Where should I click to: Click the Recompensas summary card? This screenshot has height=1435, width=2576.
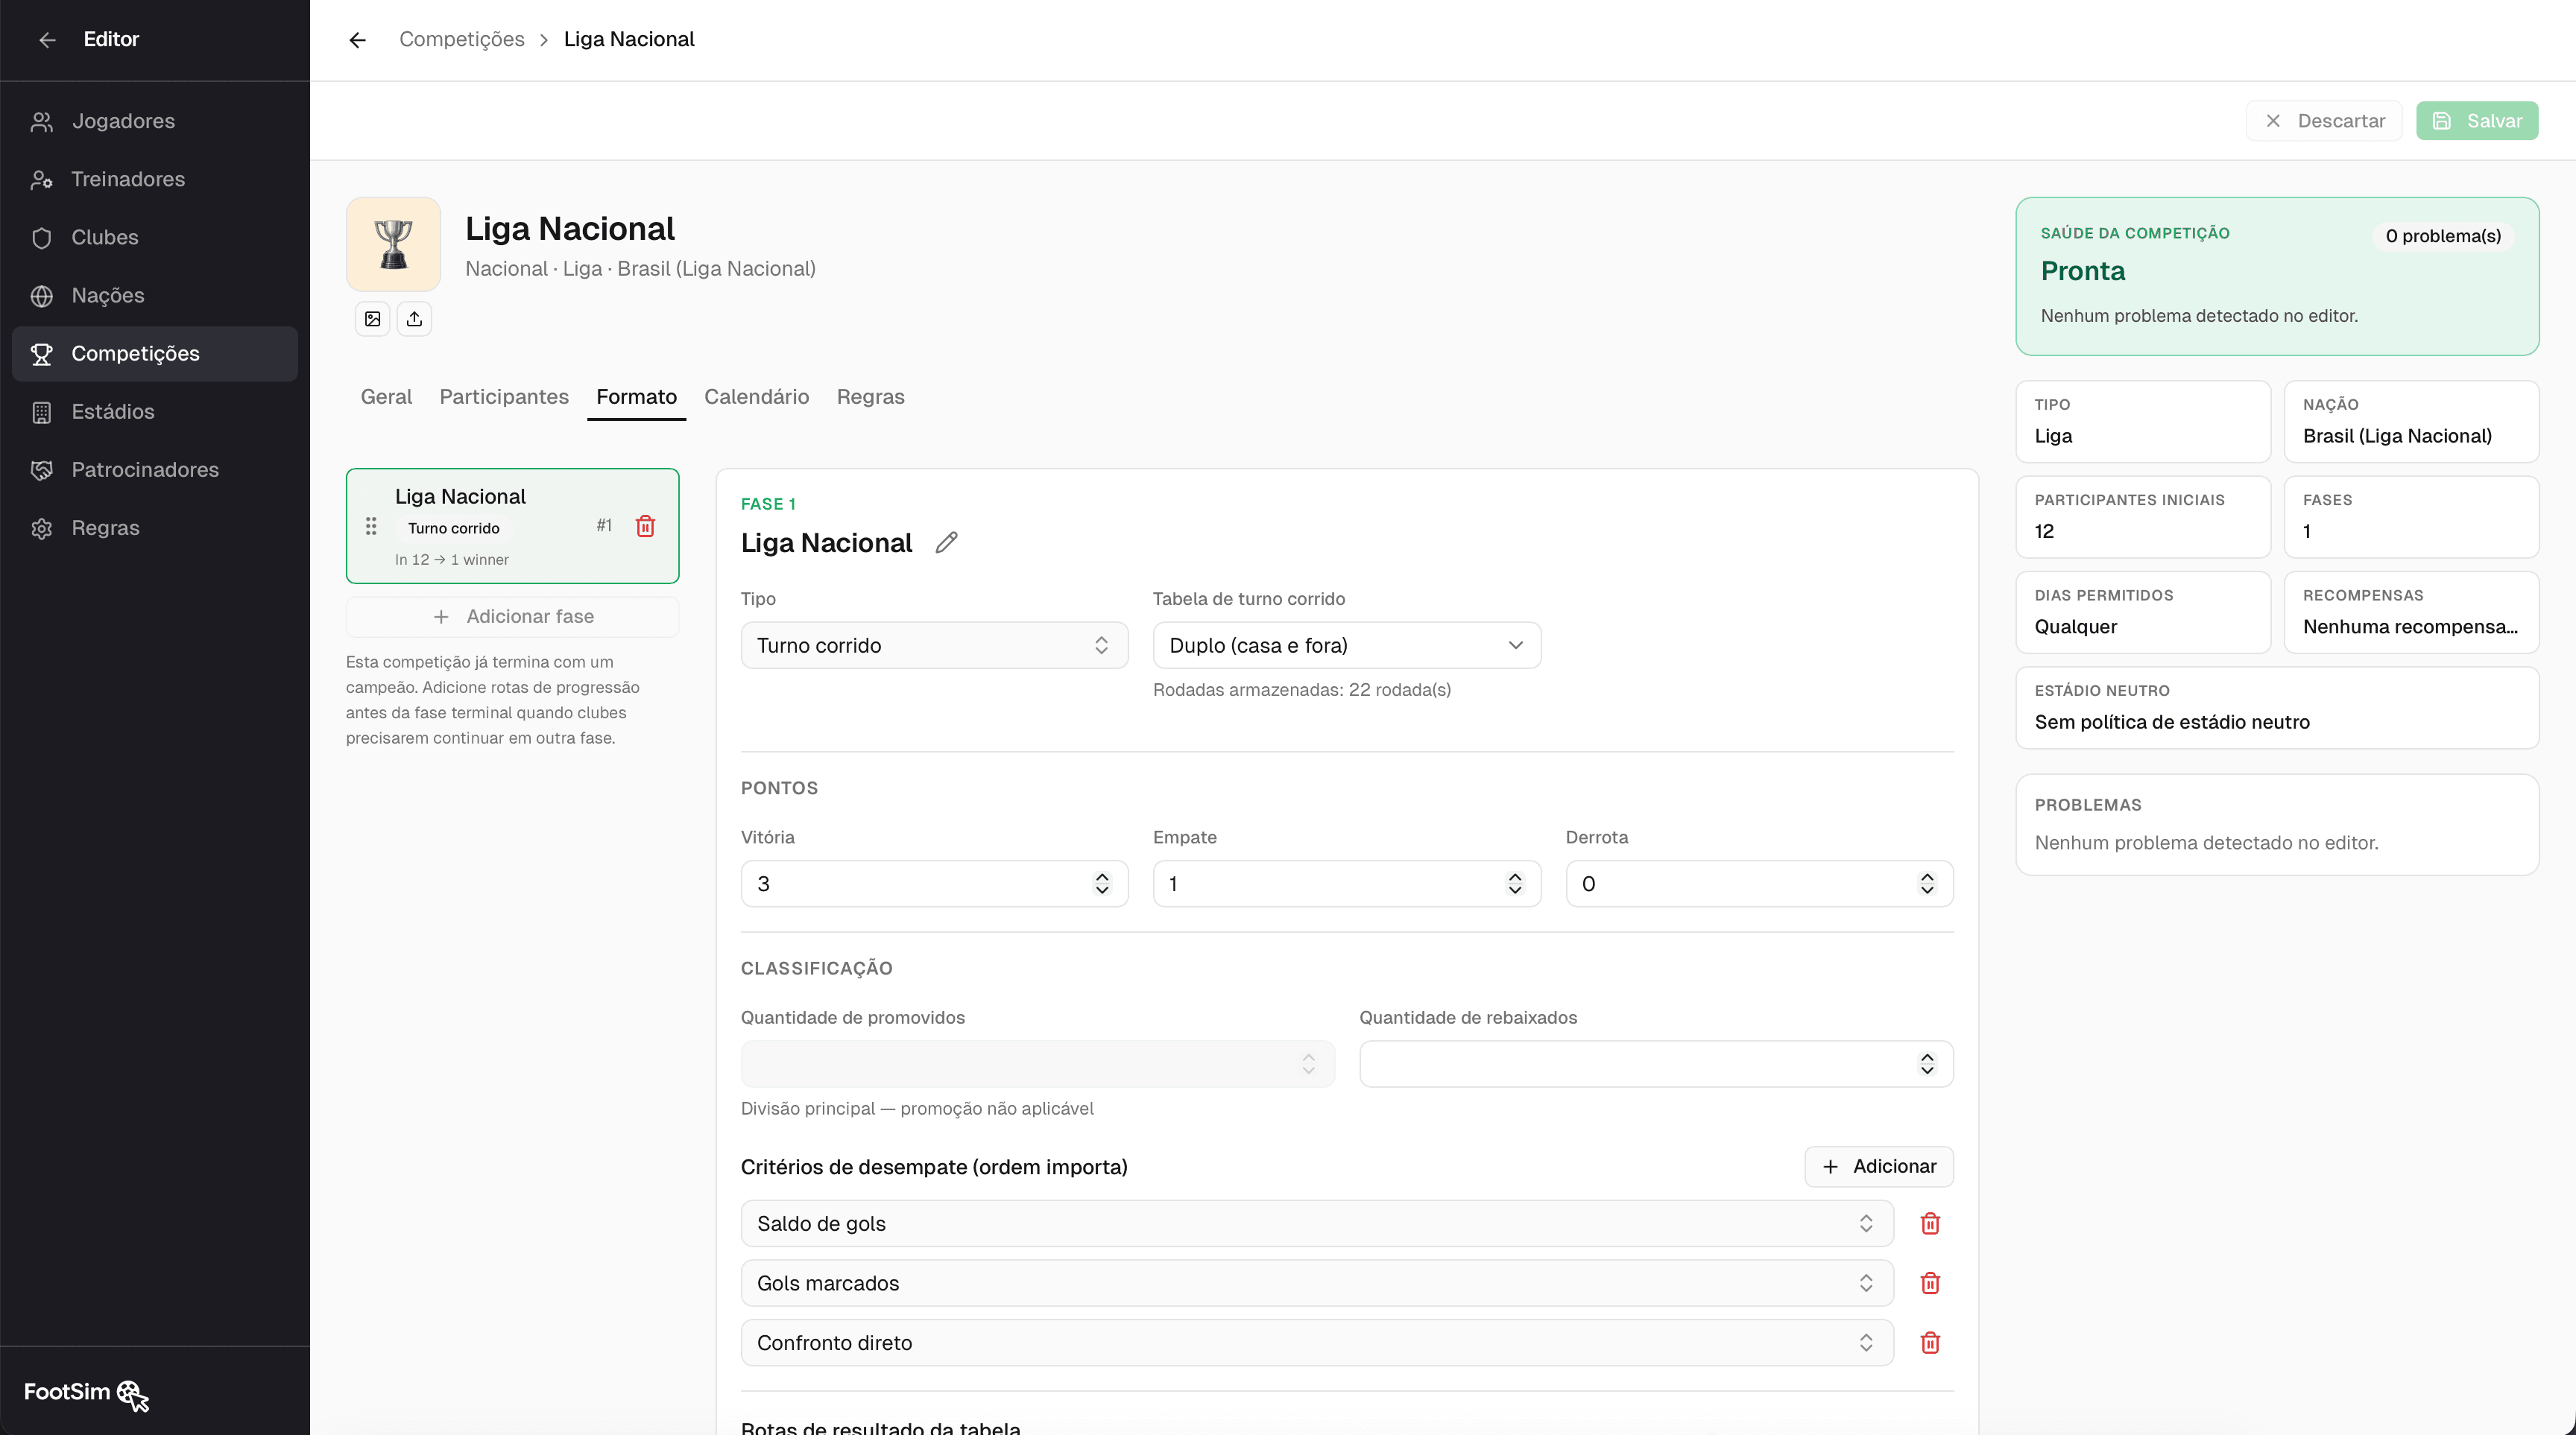tap(2411, 612)
